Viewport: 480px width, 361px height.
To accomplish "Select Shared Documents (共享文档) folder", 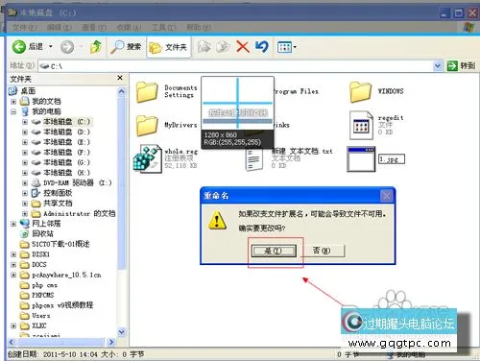I will 58,204.
